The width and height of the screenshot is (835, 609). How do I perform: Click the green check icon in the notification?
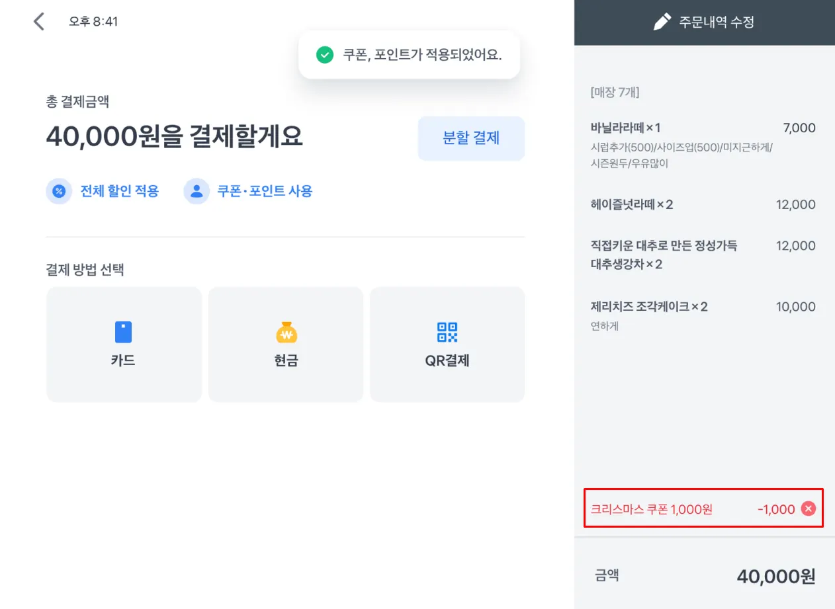click(324, 55)
